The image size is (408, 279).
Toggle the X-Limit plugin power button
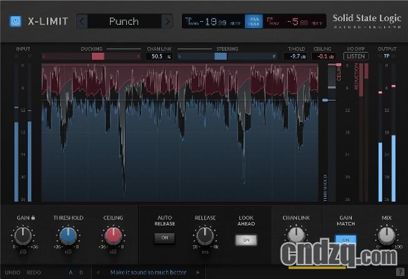click(x=15, y=21)
